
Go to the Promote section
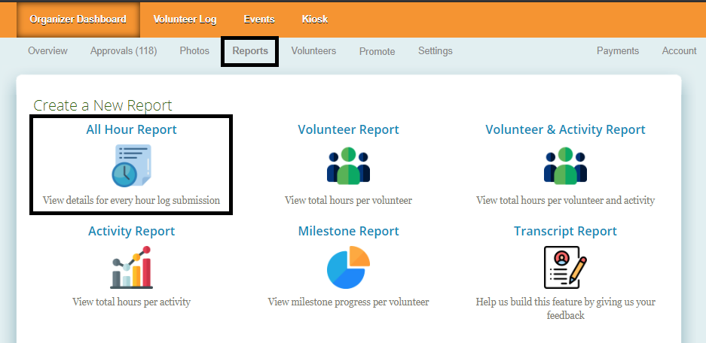[377, 51]
